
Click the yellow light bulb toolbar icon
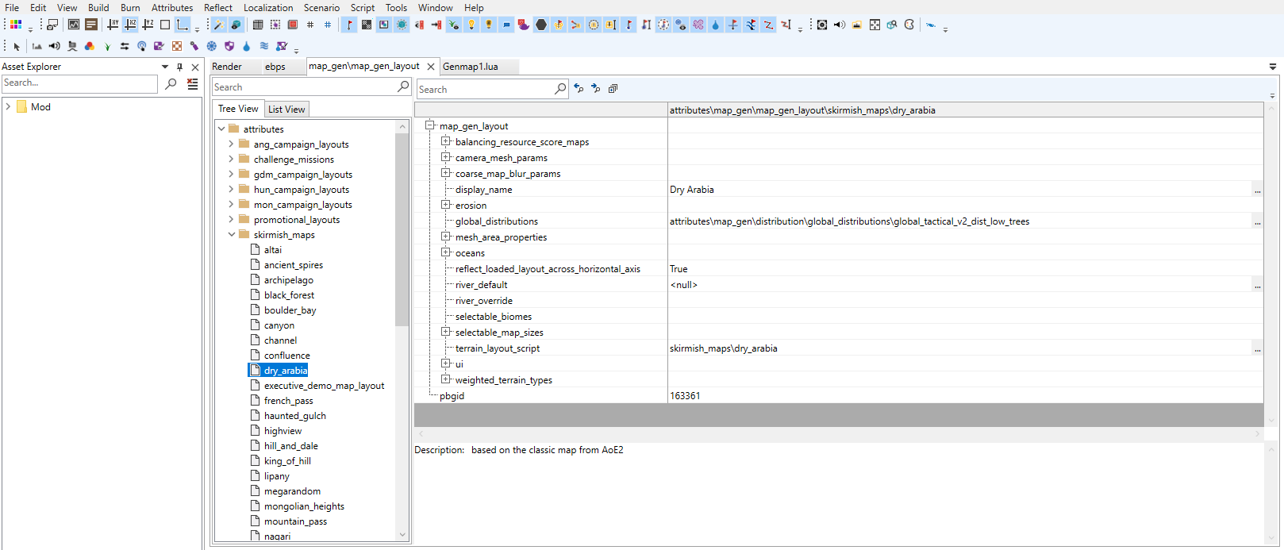pos(471,25)
